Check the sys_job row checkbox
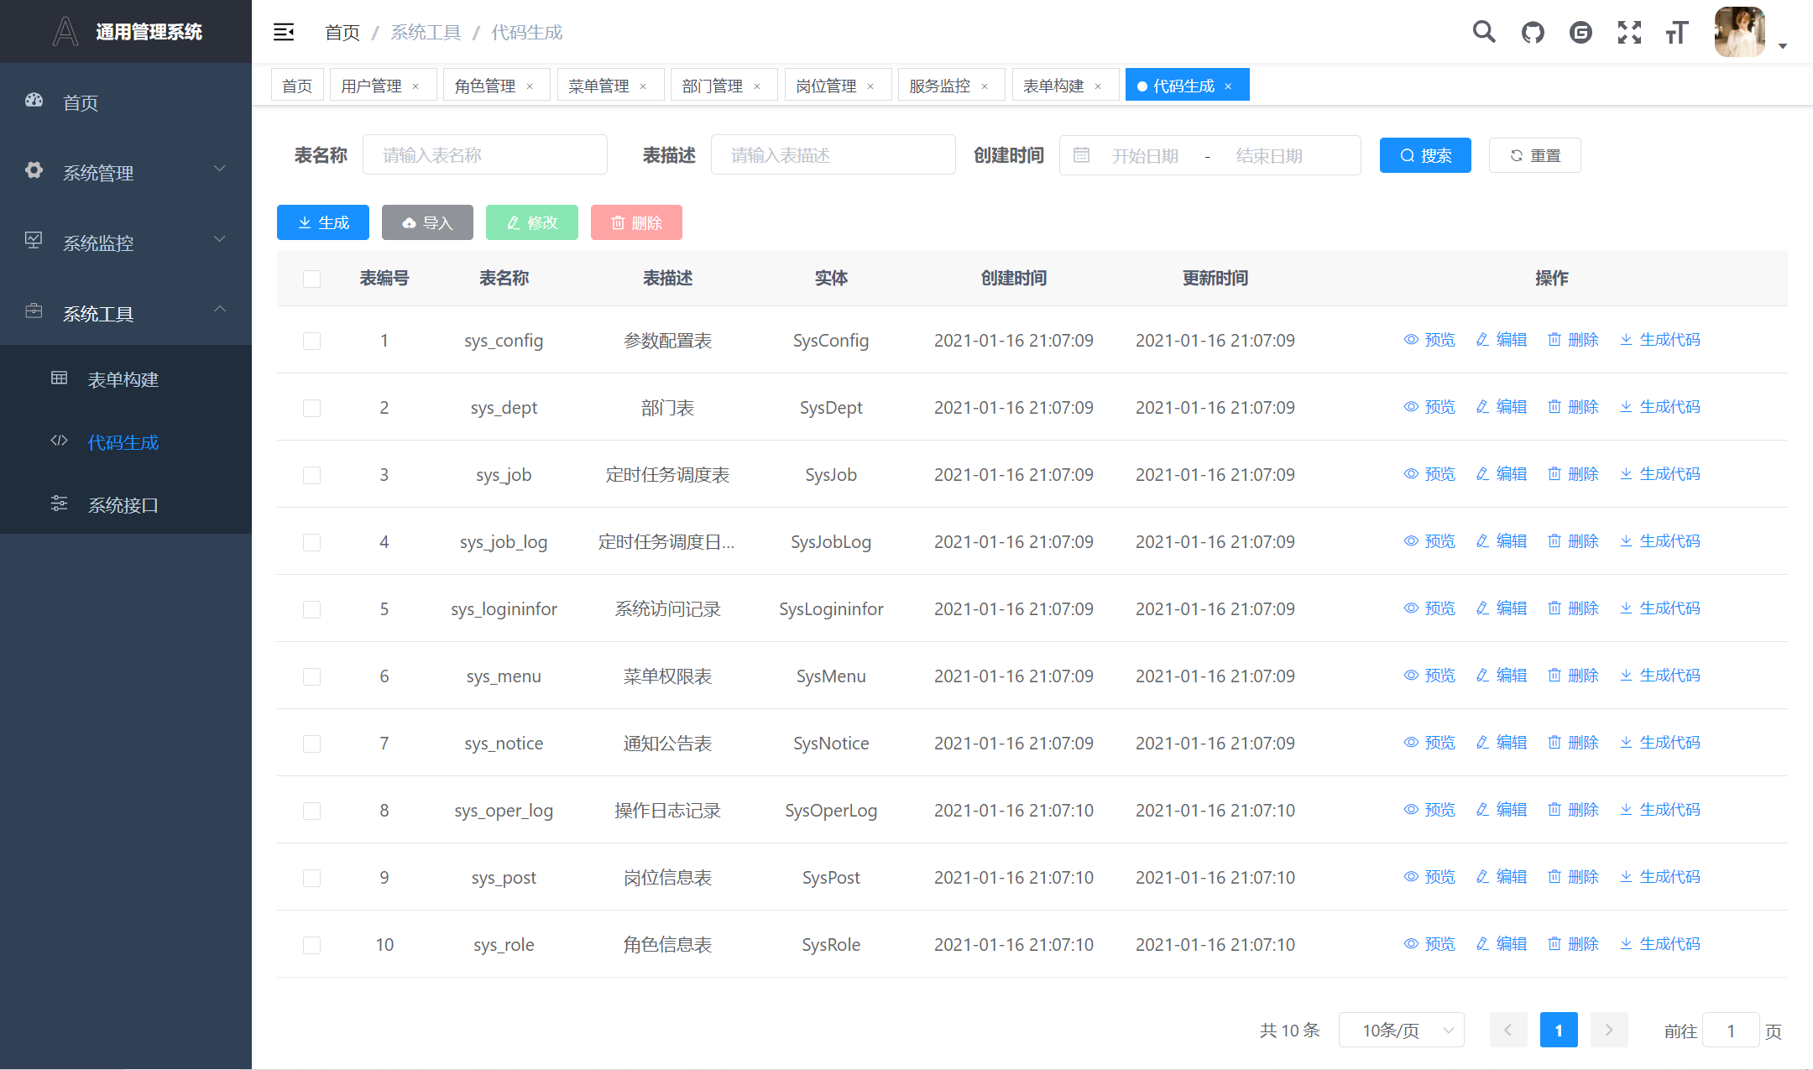 point(311,475)
